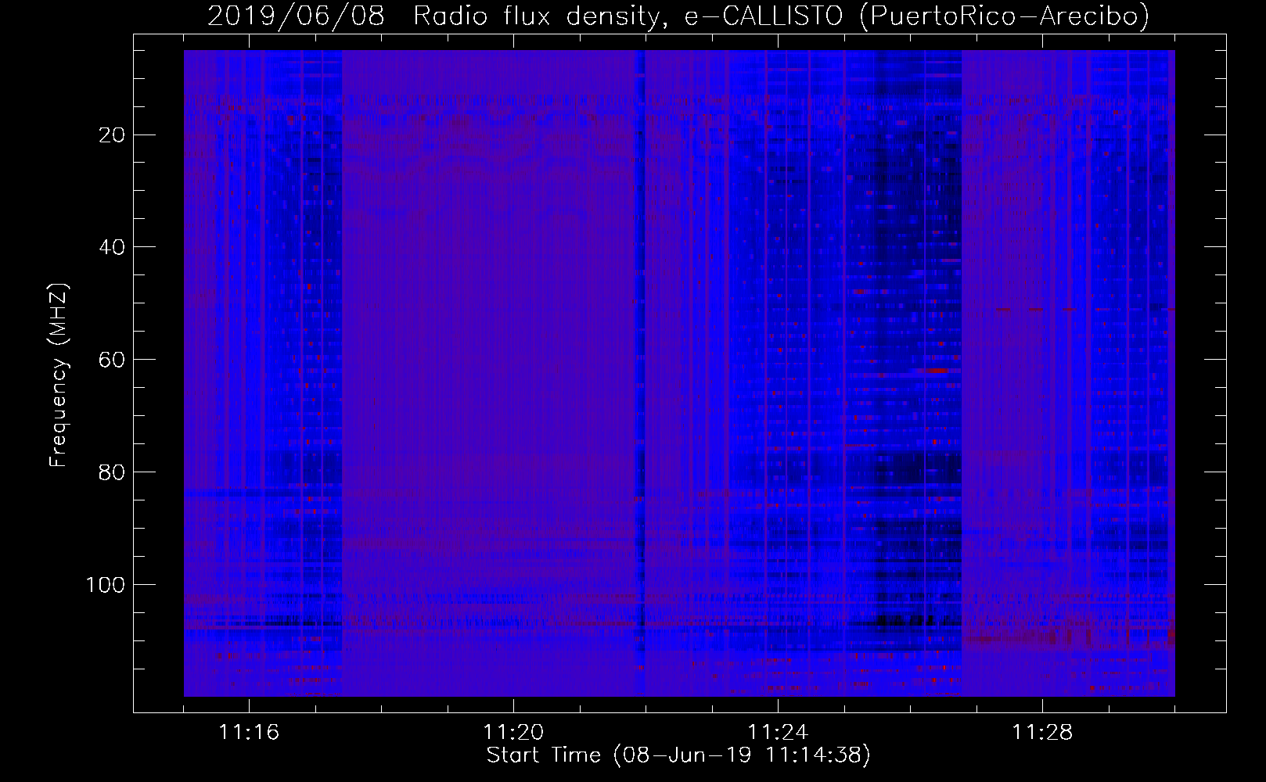The height and width of the screenshot is (782, 1266).
Task: Click the time tick label 11:24
Action: click(778, 733)
